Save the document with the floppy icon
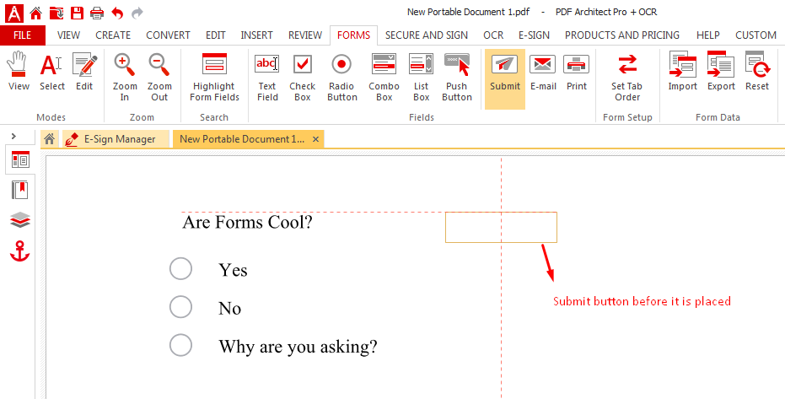The height and width of the screenshot is (399, 785). 77,13
